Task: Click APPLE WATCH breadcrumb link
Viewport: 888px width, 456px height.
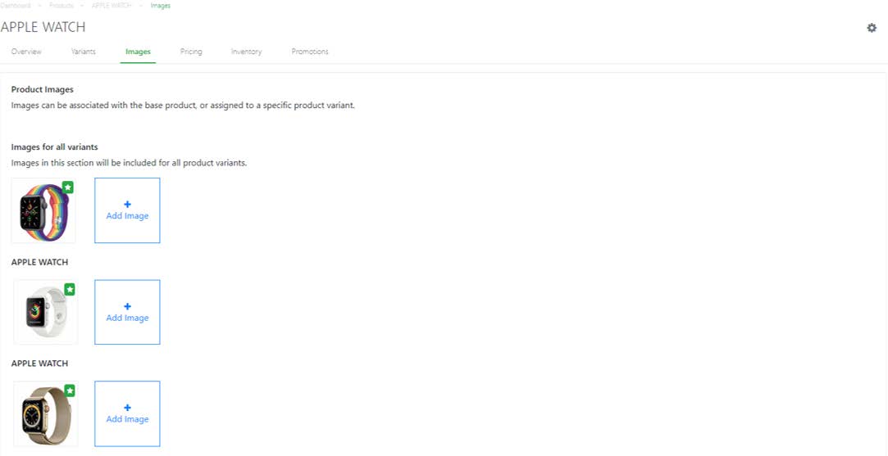Action: (111, 6)
